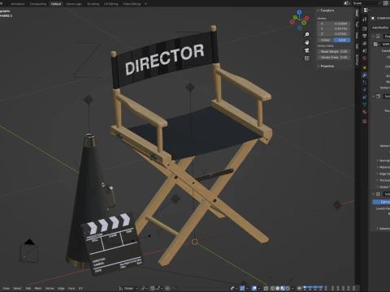
Task: Open the Compositing workspace tab
Action: click(38, 4)
